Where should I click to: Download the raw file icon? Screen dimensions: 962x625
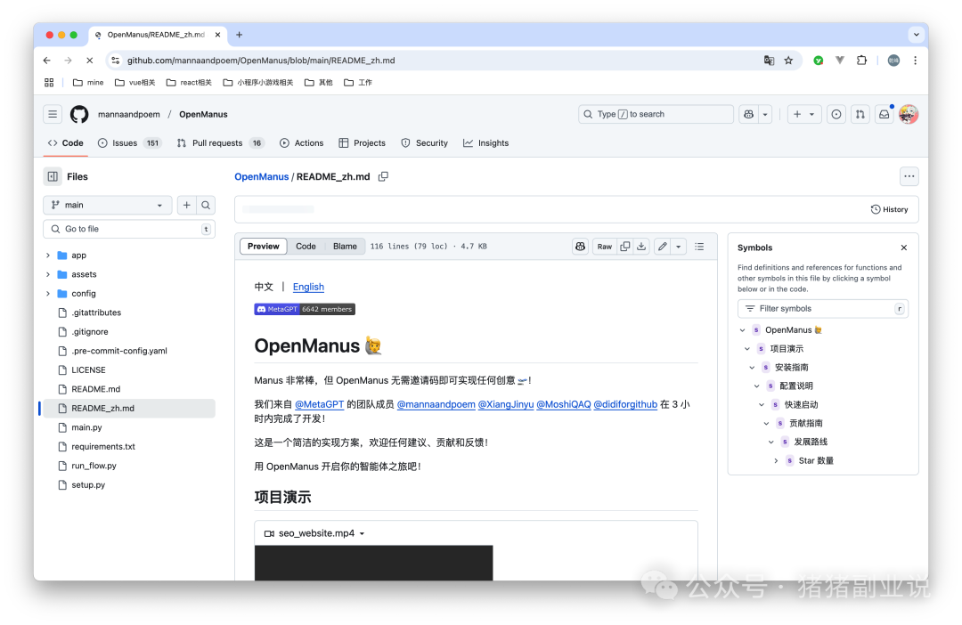(x=641, y=247)
